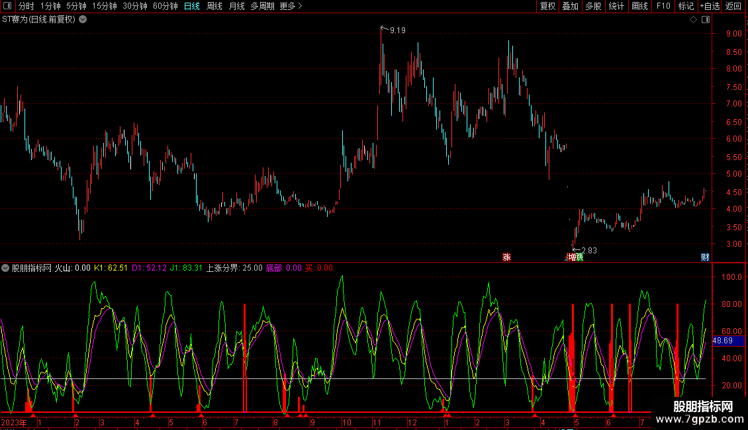Image resolution: width=748 pixels, height=430 pixels.
Task: Click the month 12 label on time axis
Action: coord(412,422)
